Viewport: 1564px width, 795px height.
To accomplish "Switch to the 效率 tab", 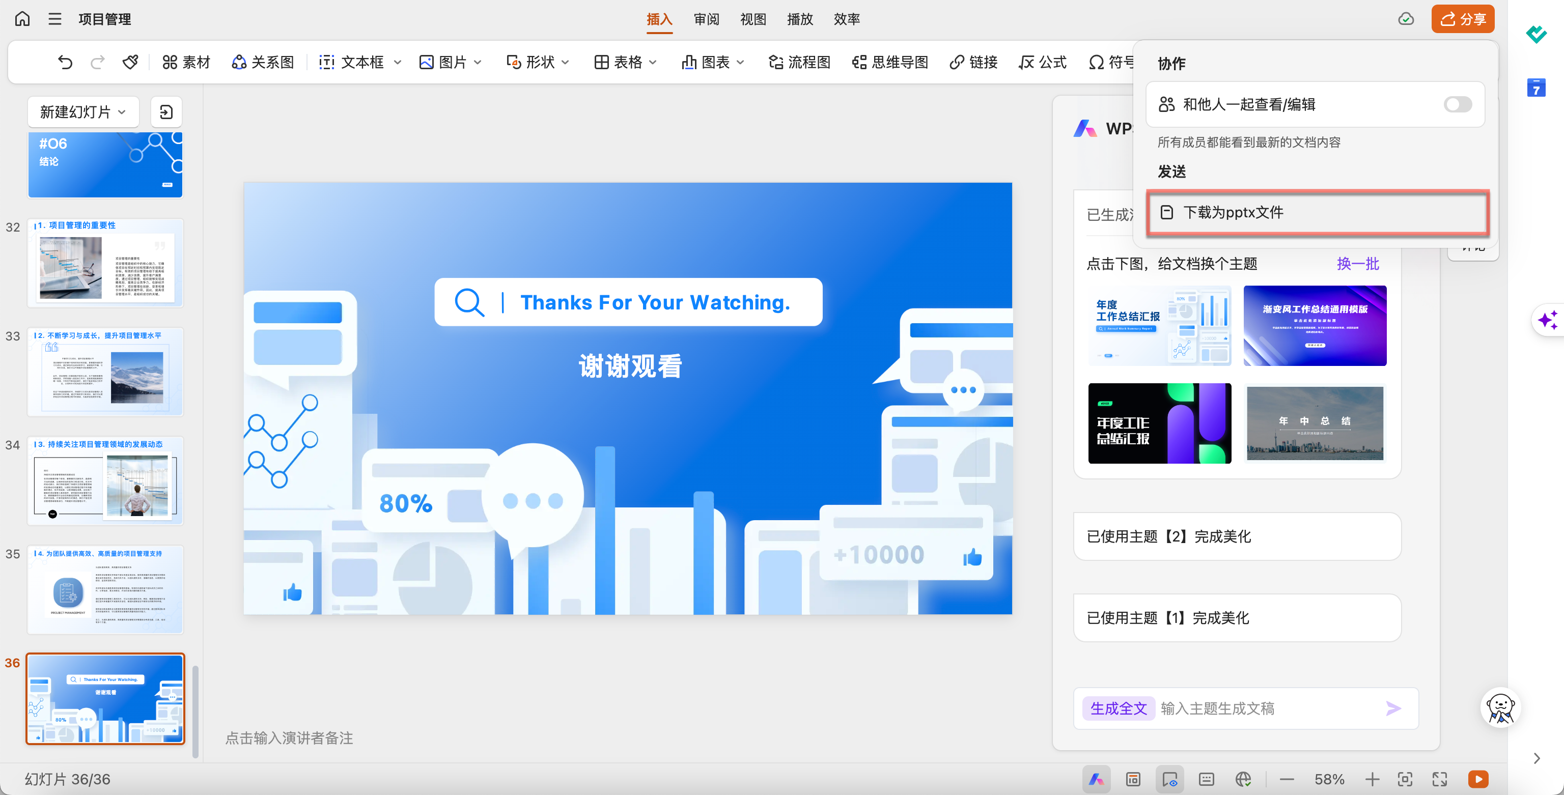I will (x=846, y=19).
